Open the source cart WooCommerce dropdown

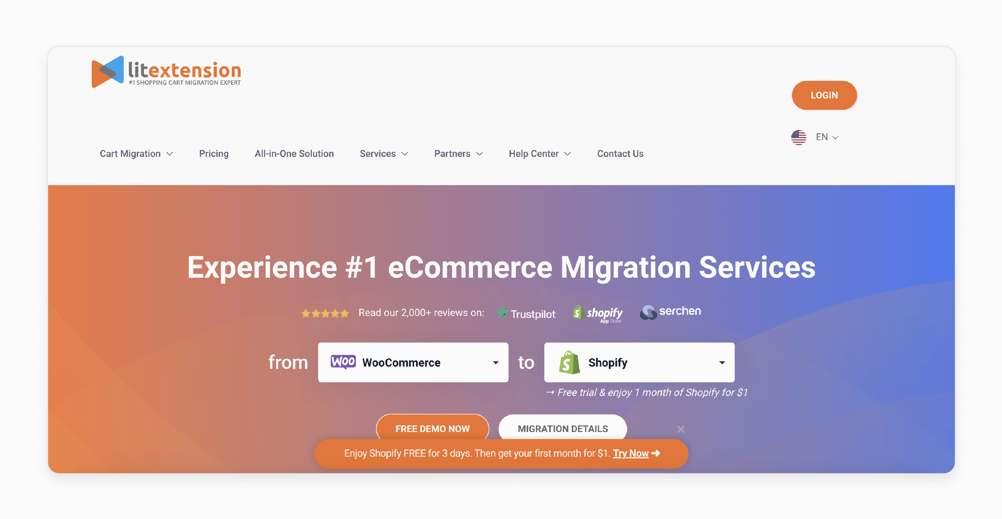413,362
